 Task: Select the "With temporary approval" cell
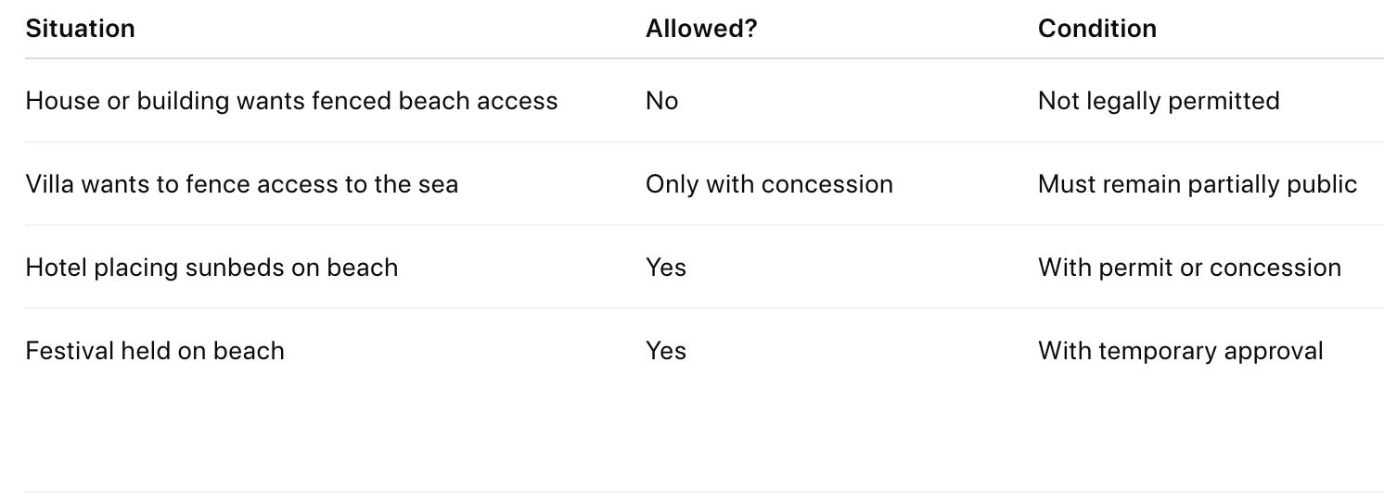pos(1180,351)
